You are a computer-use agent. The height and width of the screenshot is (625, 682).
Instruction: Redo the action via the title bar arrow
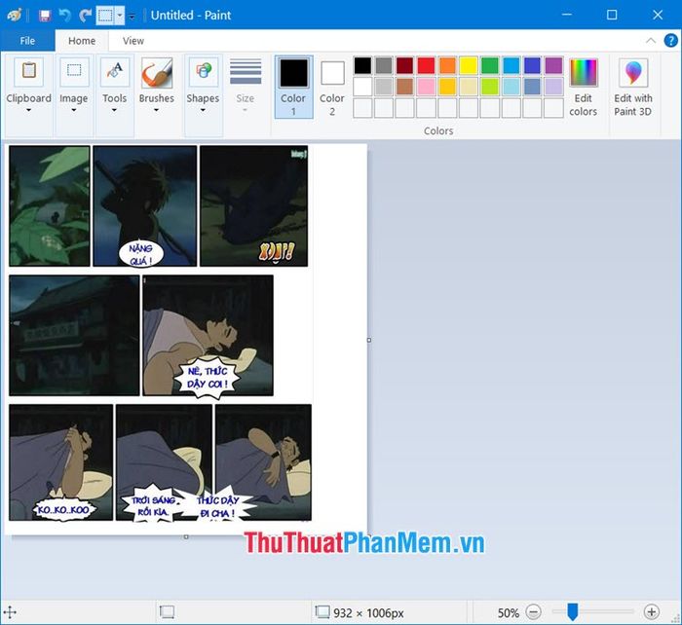(85, 16)
